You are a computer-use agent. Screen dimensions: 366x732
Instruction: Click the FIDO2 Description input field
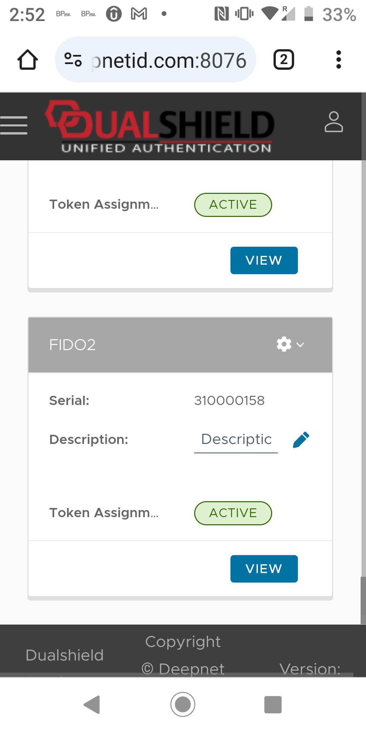pos(236,440)
